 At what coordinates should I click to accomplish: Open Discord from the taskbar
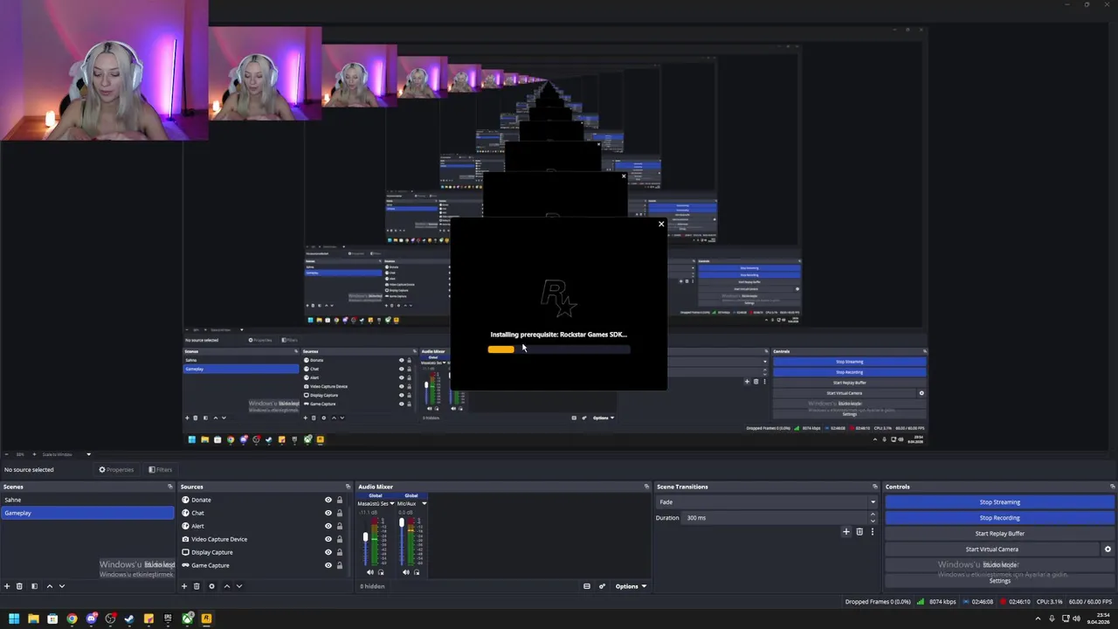point(91,619)
